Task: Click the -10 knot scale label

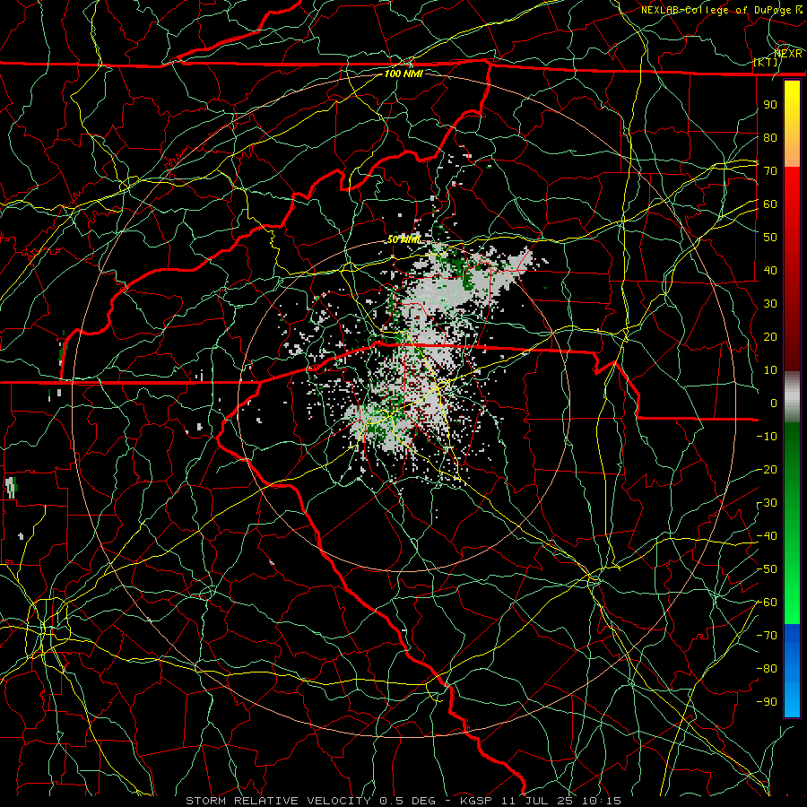Action: (767, 437)
